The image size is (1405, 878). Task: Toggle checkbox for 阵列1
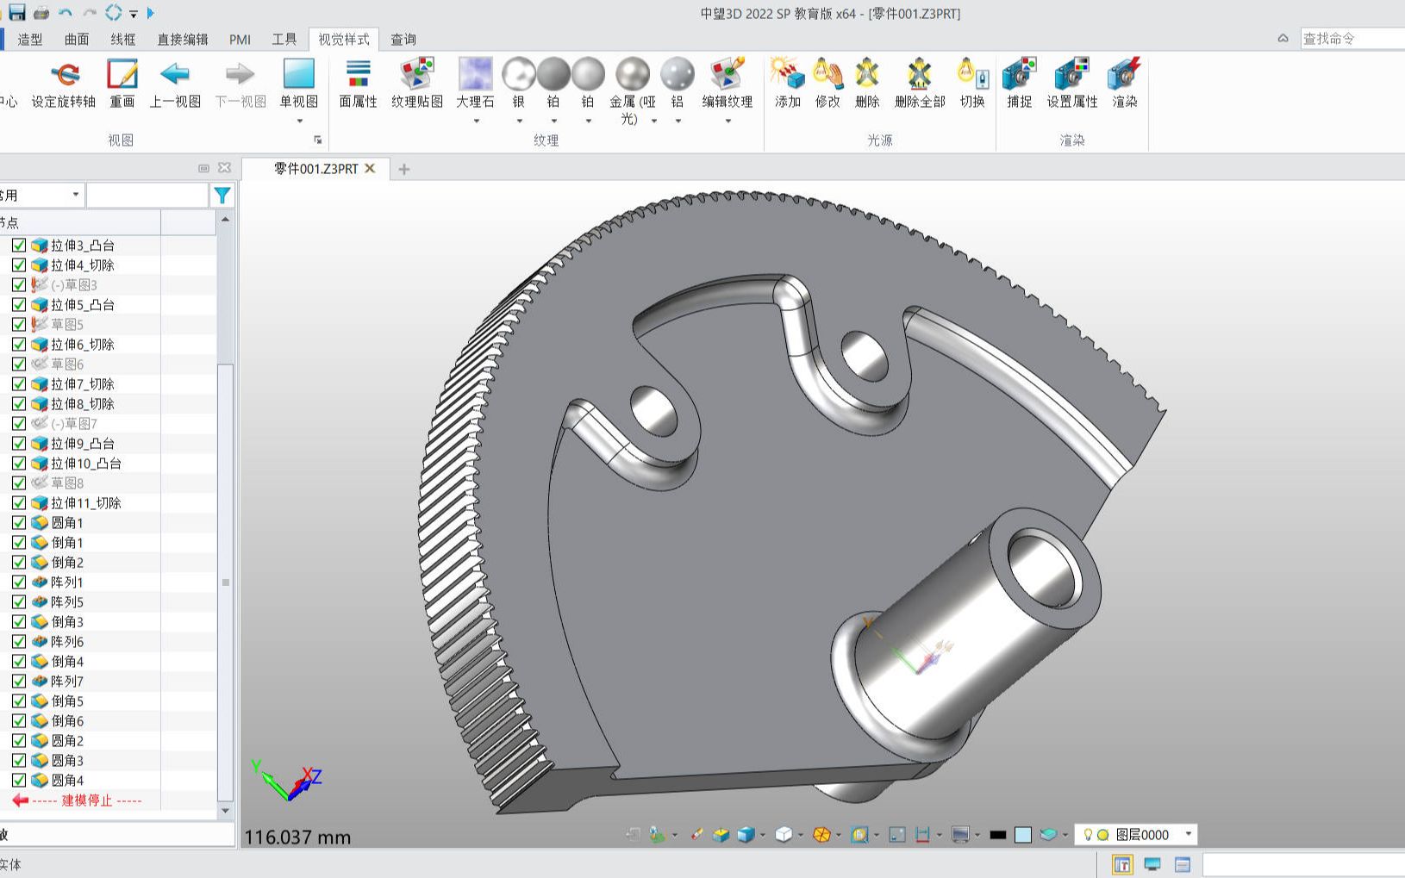pos(19,582)
